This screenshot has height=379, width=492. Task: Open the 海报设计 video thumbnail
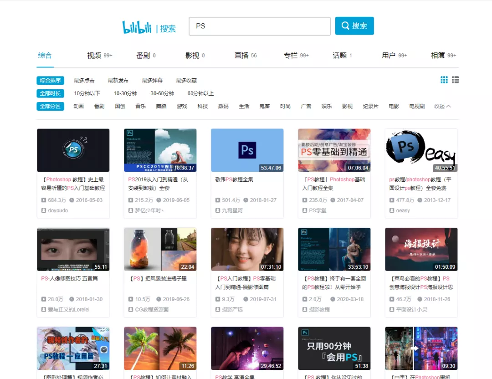point(421,249)
